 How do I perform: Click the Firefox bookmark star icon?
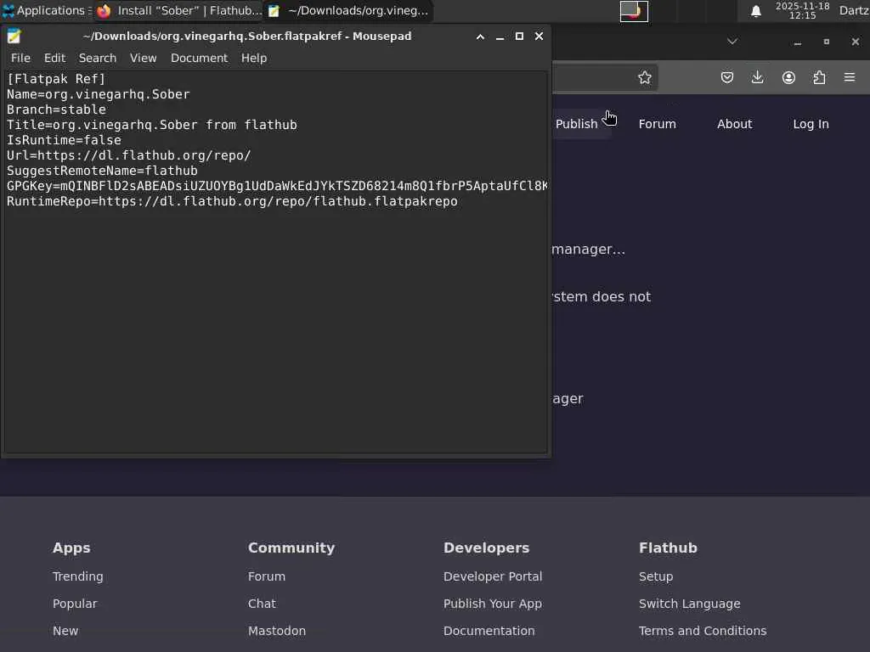tap(645, 77)
